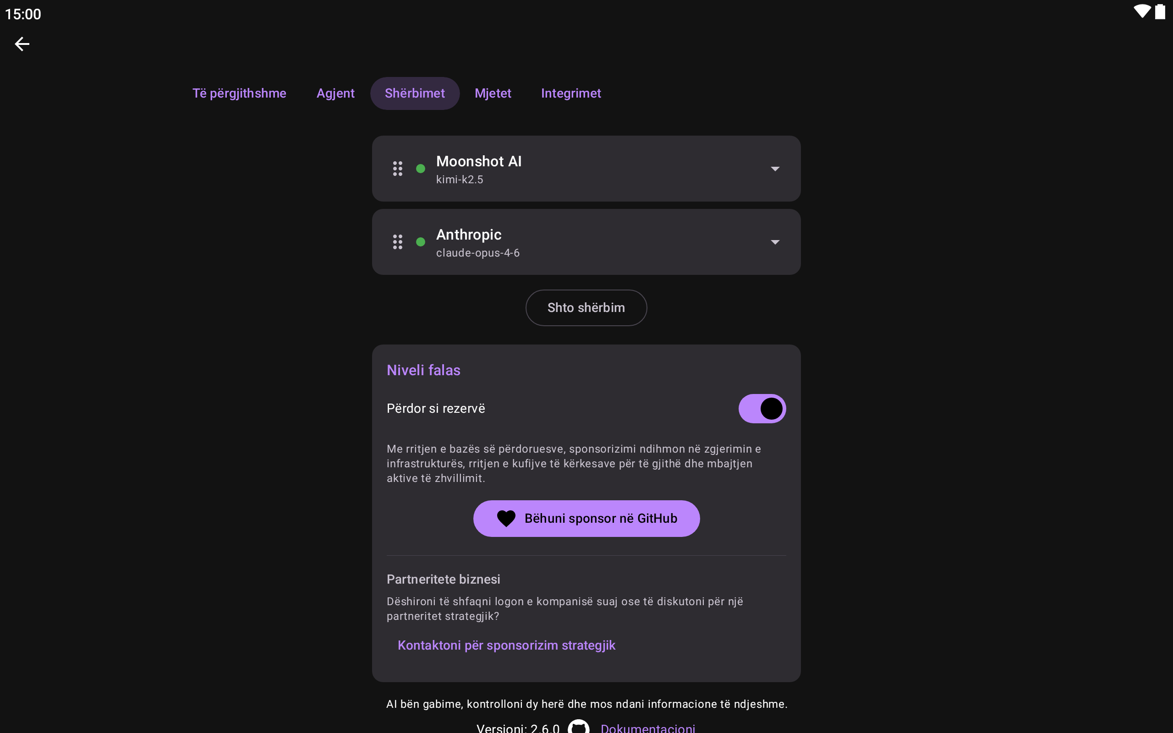Viewport: 1173px width, 733px height.
Task: Click Kontaktoni për sponsorizim strategjik link
Action: point(506,645)
